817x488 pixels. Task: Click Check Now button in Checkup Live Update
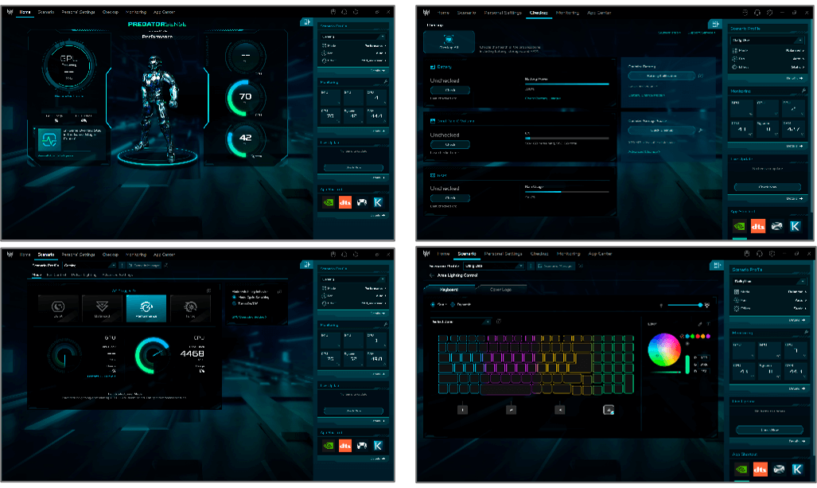tap(768, 186)
